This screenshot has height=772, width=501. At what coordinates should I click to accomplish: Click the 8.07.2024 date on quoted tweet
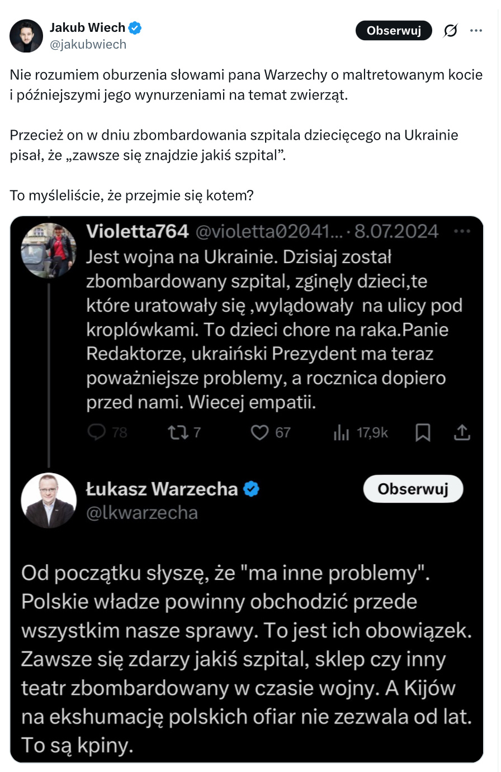coord(396,231)
